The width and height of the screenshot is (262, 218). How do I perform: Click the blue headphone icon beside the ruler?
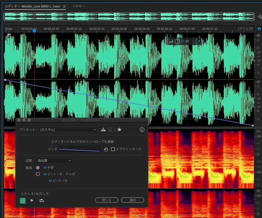[x=259, y=29]
